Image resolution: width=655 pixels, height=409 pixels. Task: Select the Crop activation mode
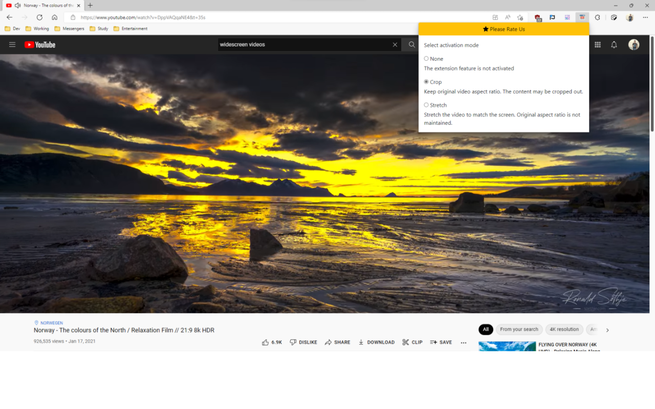(426, 82)
